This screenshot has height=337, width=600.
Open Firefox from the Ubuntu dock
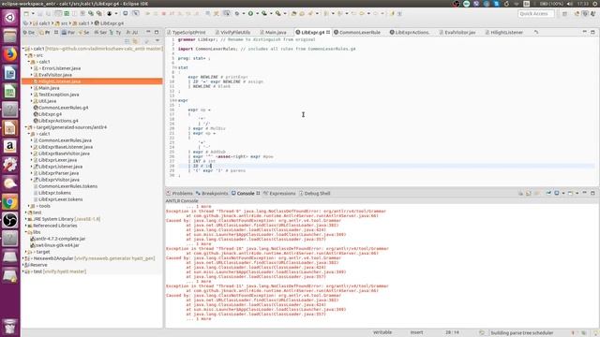(10, 54)
